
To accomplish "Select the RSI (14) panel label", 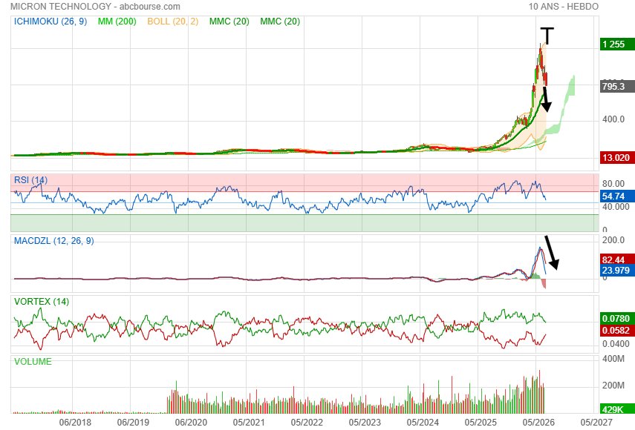I will (x=30, y=180).
